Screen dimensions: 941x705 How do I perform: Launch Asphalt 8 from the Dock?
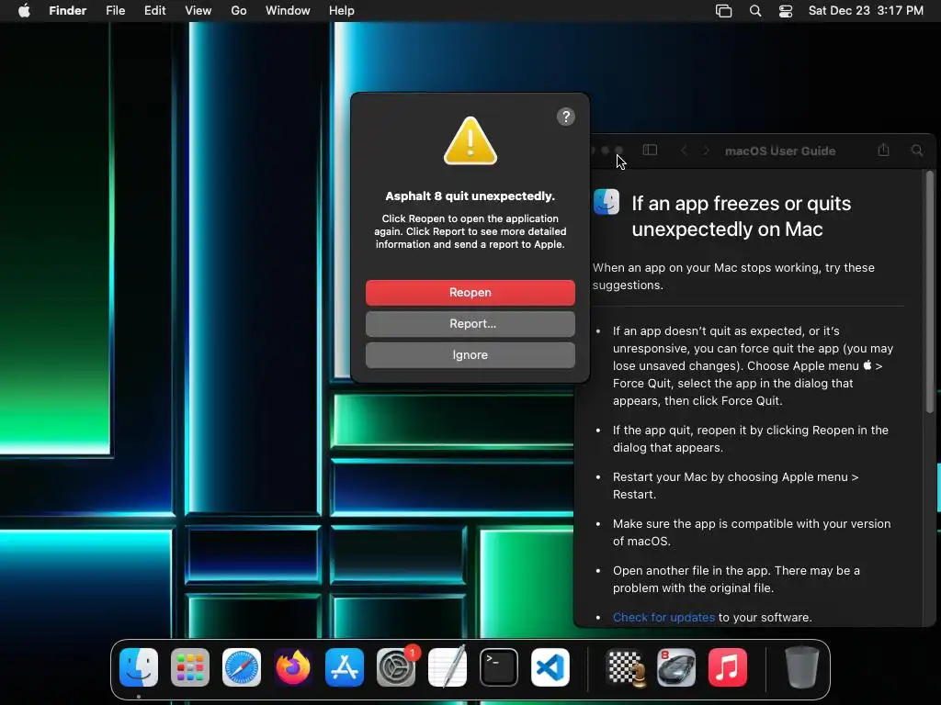pos(676,667)
